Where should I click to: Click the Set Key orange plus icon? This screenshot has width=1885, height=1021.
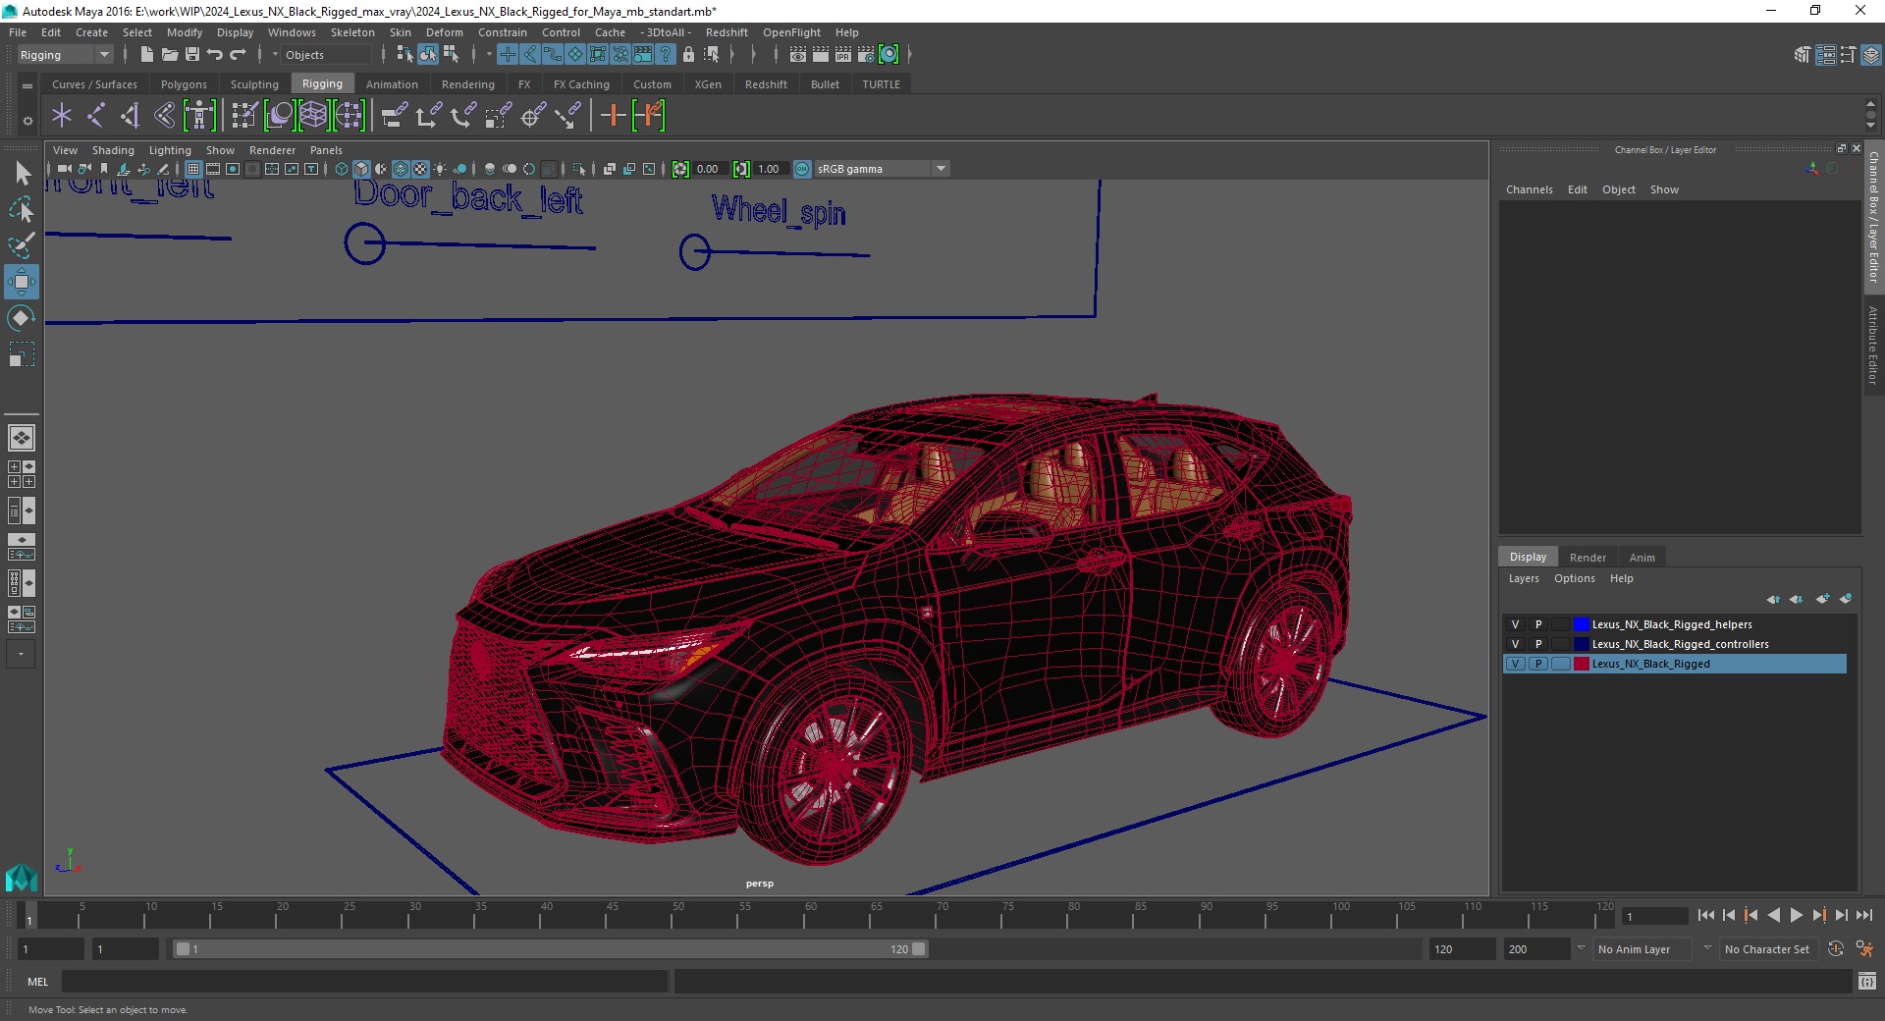pyautogui.click(x=613, y=116)
